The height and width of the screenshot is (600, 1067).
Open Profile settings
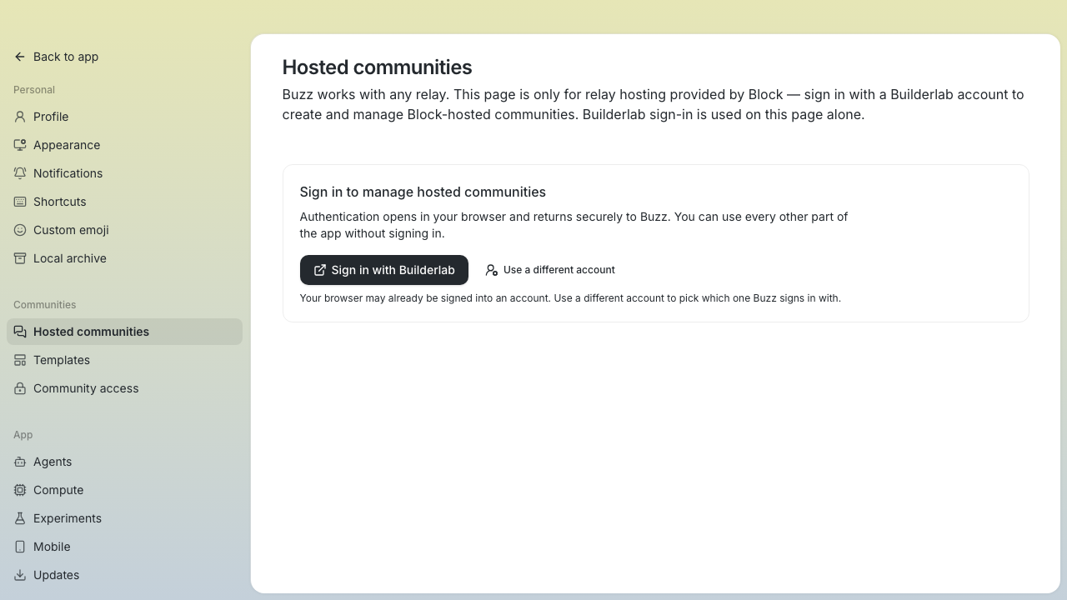pos(124,117)
